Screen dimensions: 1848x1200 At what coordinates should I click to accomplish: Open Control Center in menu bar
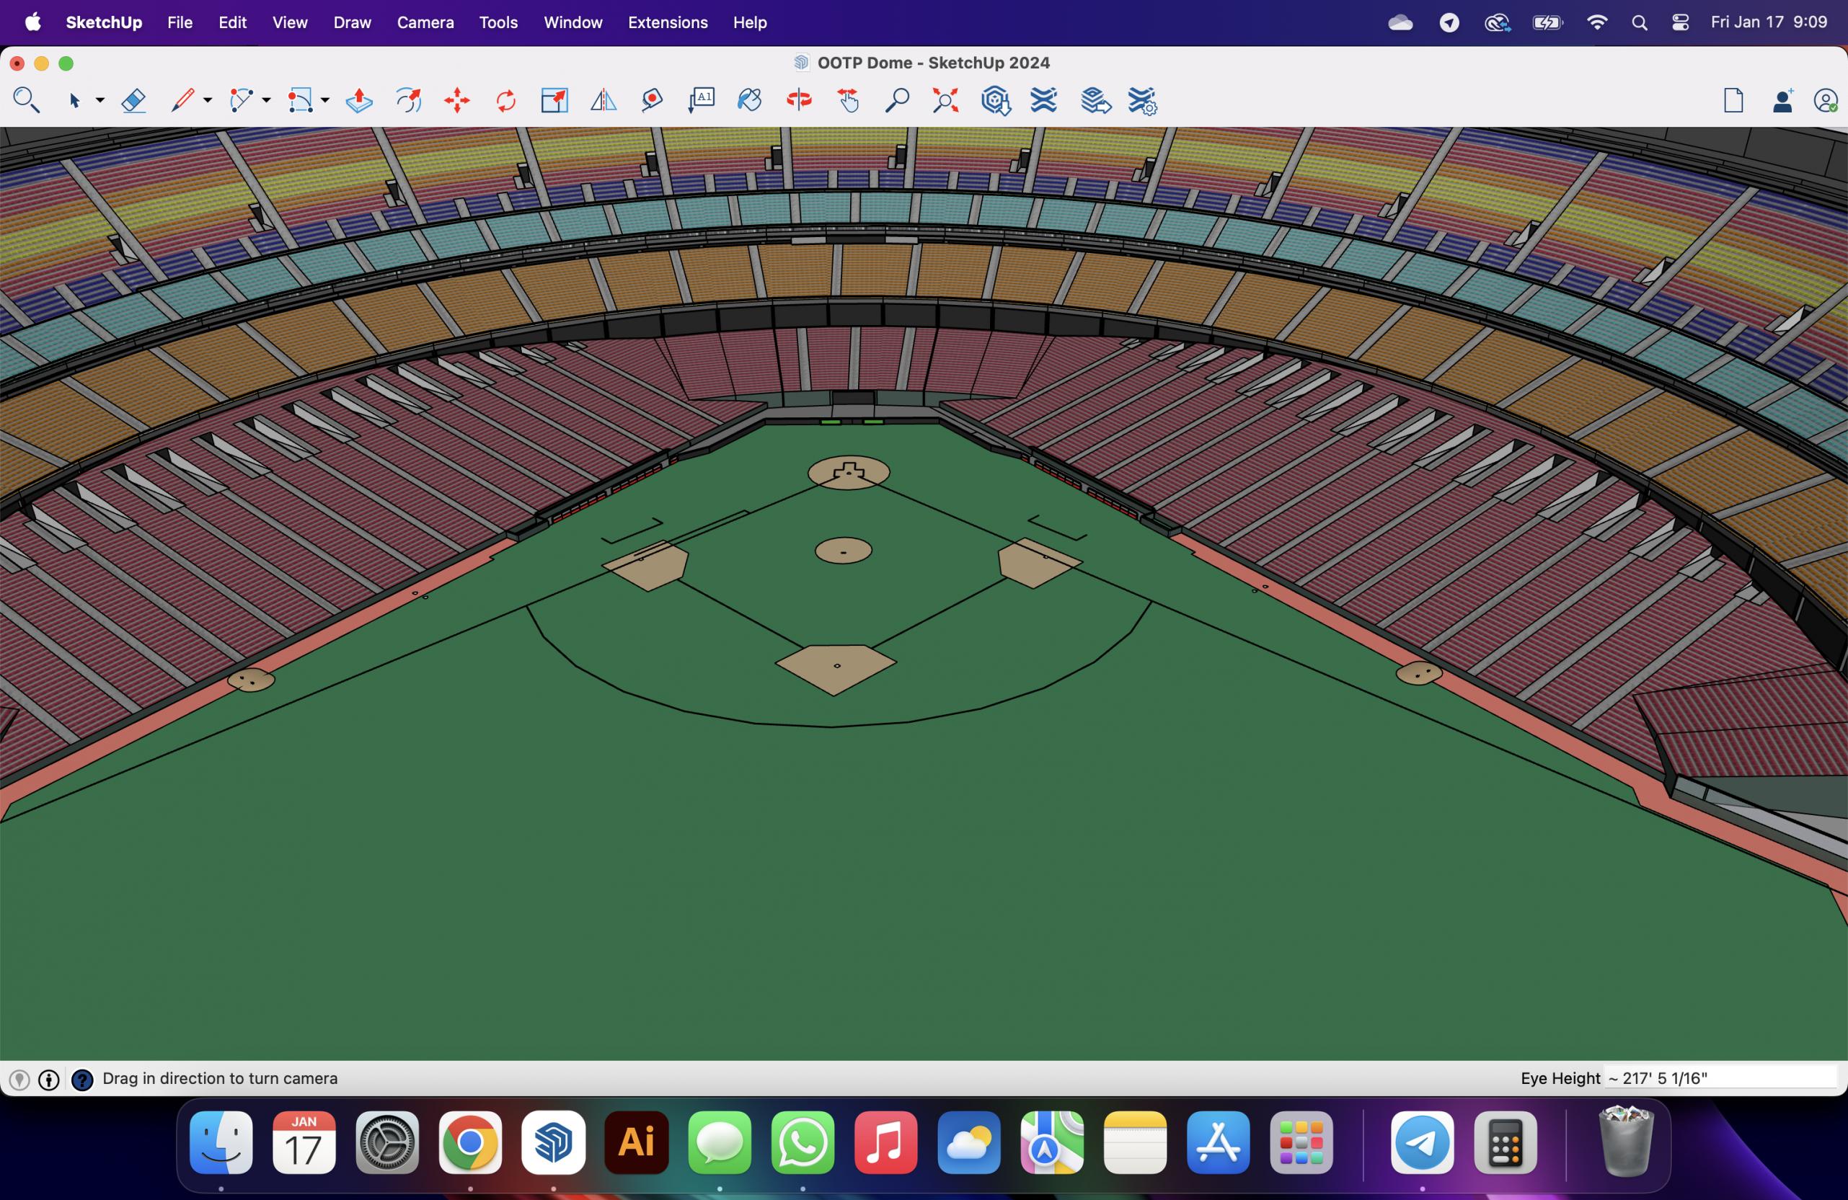tap(1680, 22)
